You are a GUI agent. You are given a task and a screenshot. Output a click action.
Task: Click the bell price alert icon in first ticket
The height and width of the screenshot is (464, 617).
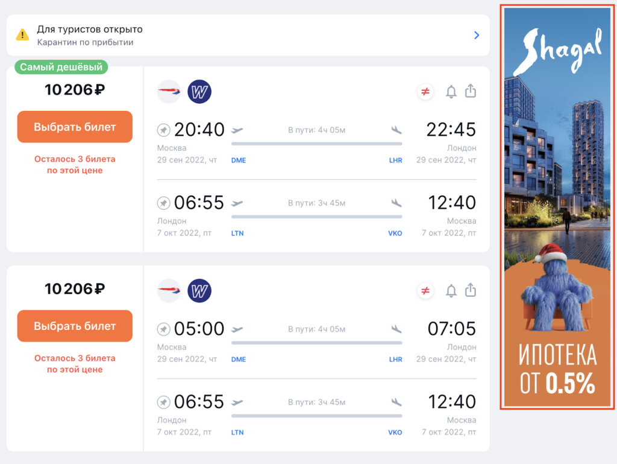click(451, 92)
